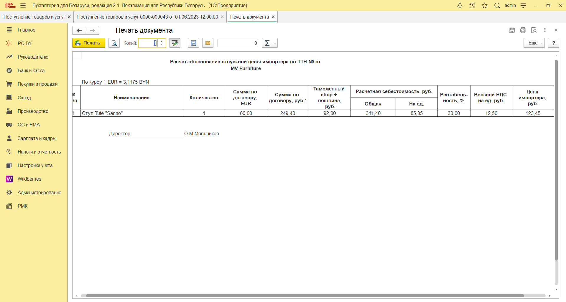Open Банк и касса section
566x302 pixels.
pos(31,70)
